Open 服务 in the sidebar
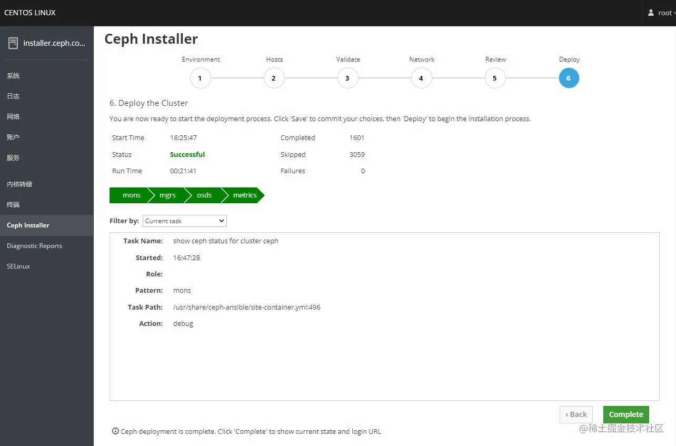 click(47, 158)
